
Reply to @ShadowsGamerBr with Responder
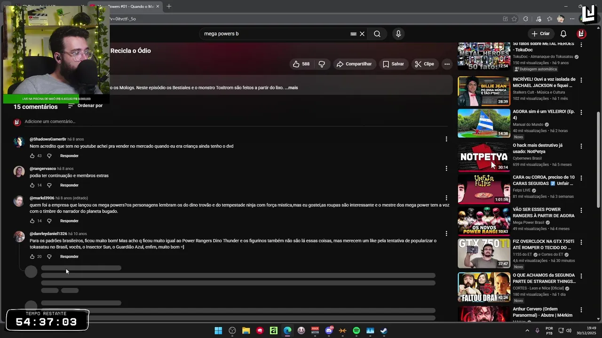click(69, 156)
